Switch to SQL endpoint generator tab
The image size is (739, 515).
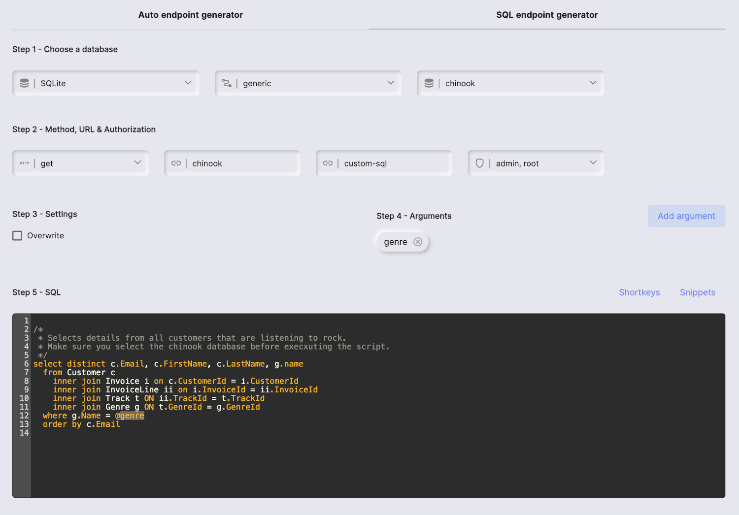[x=547, y=15]
